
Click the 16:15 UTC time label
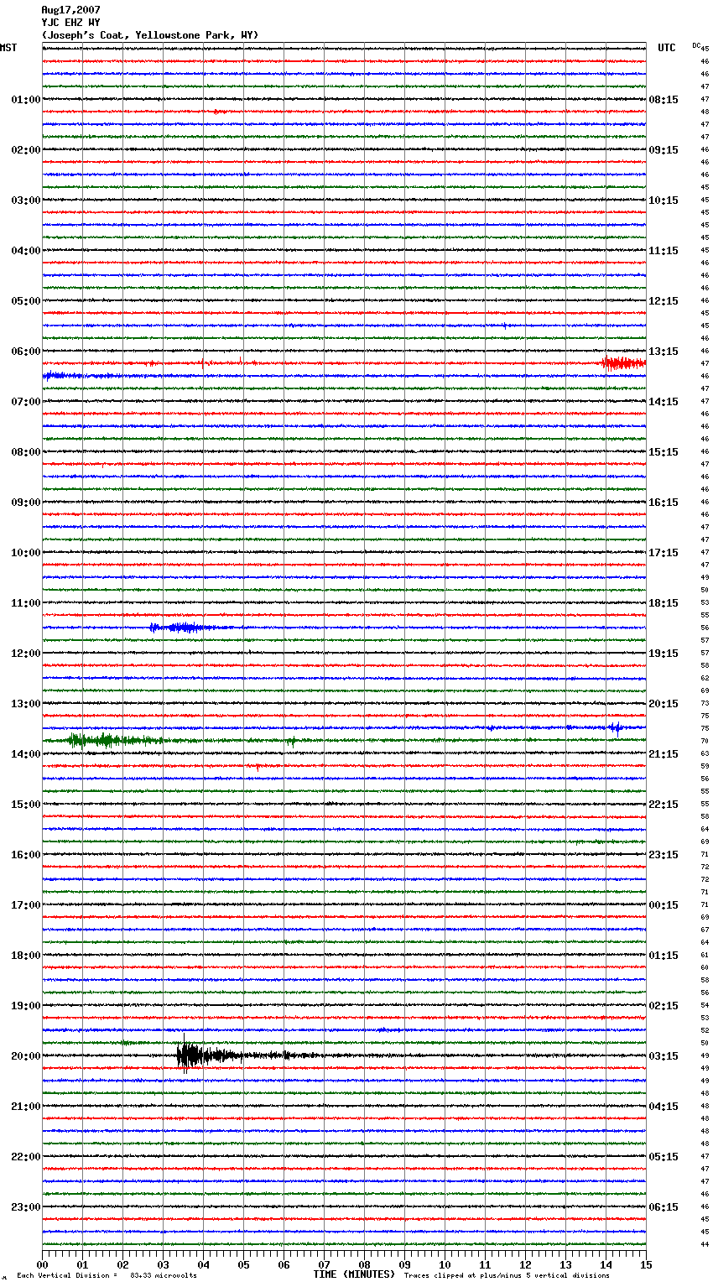664,503
